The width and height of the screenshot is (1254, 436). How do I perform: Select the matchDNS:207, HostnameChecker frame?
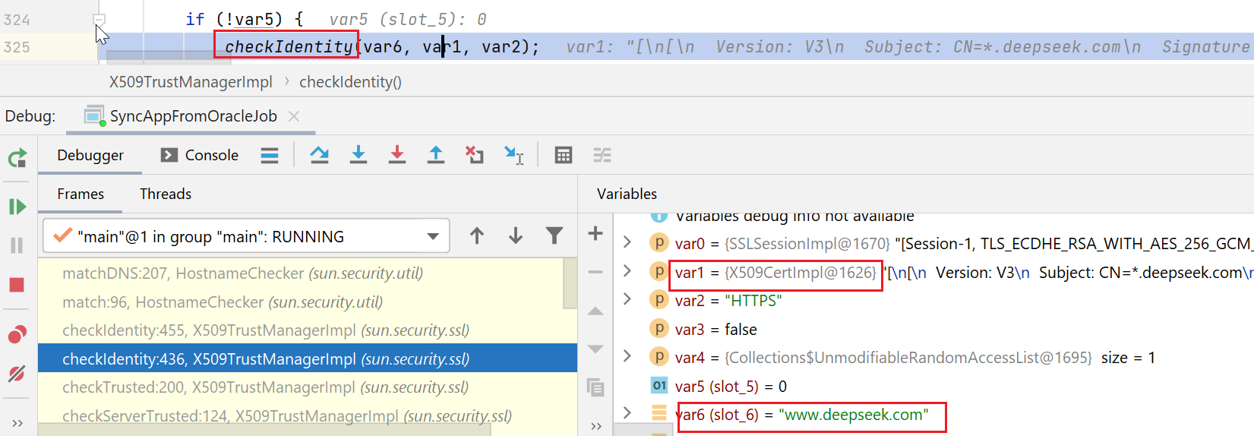[x=242, y=273]
